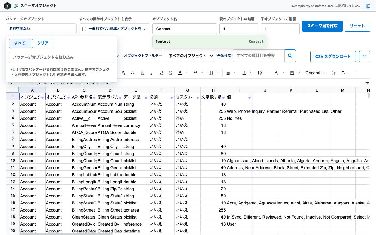Expand the formula bar collapse arrow
This screenshot has width=376, height=235.
(367, 83)
